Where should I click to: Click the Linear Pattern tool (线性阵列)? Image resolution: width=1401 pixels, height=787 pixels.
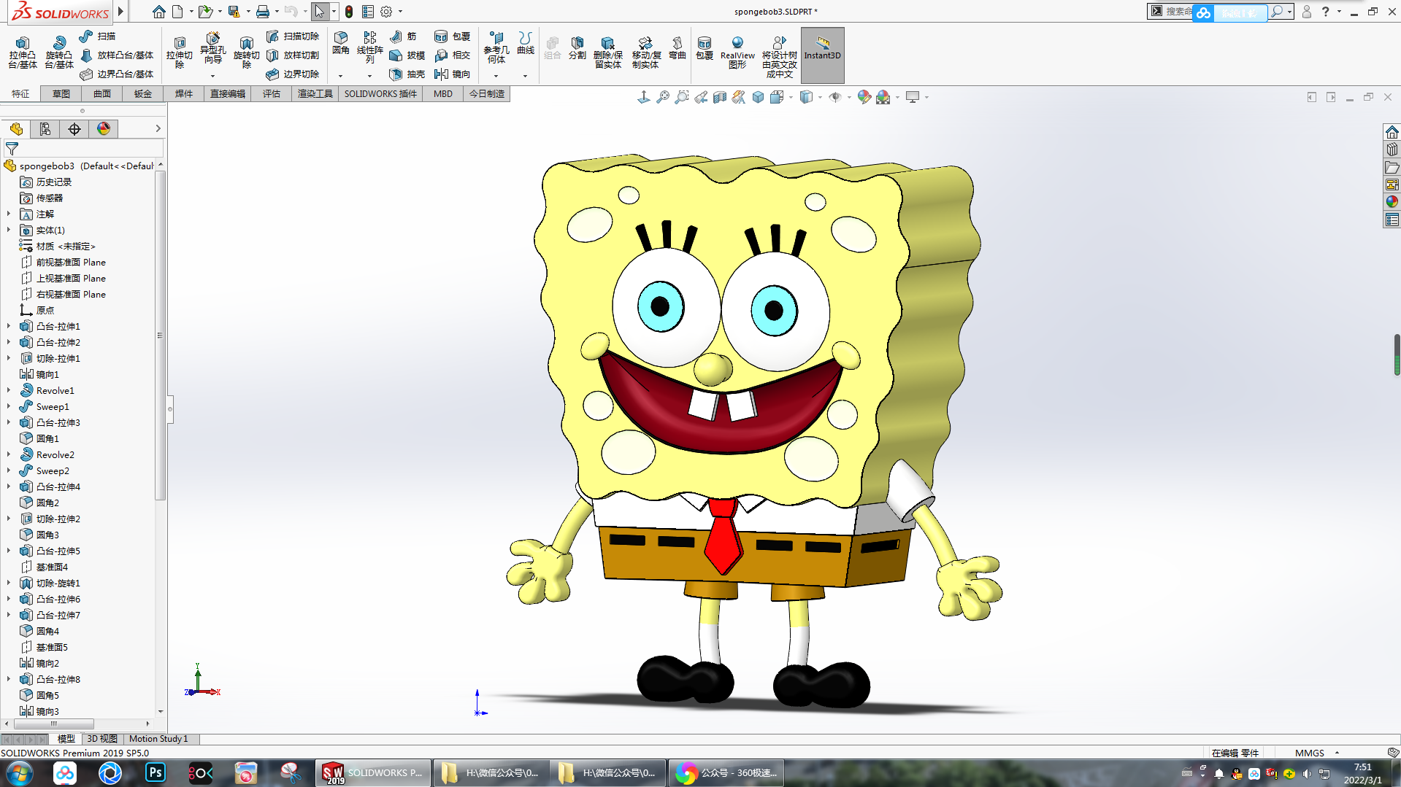point(370,47)
